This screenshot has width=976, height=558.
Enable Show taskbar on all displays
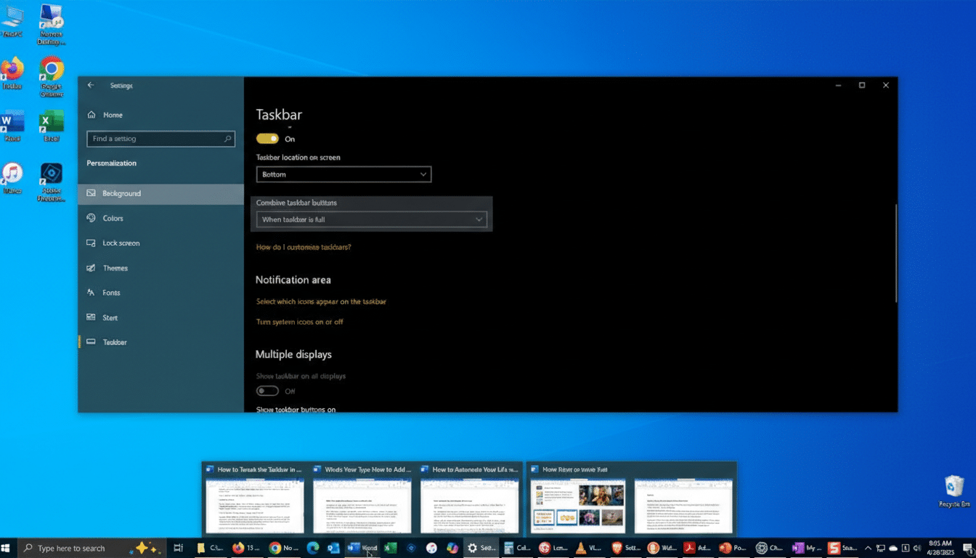click(x=267, y=390)
